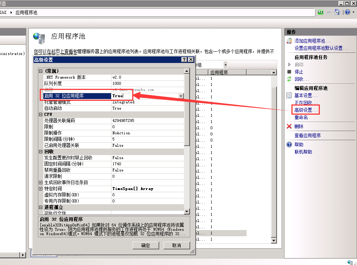Screen dimensions: 357x265
Task: Click the 回收 recycle icon
Action: 289,79
